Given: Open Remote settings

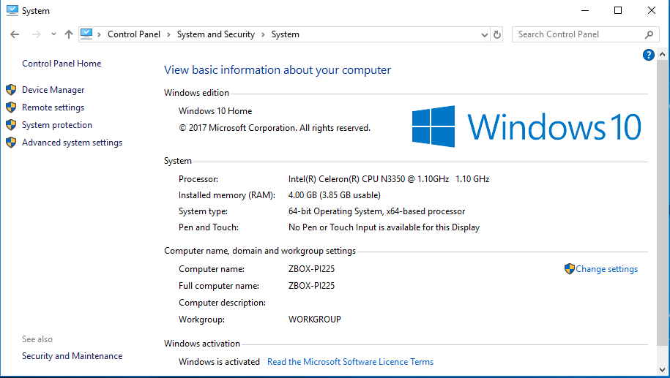Looking at the screenshot, I should pos(53,107).
